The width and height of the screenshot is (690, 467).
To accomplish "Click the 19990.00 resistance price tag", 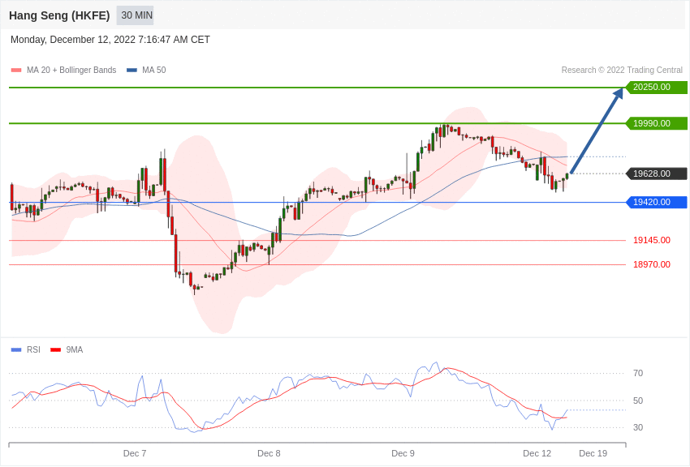I will click(x=657, y=123).
